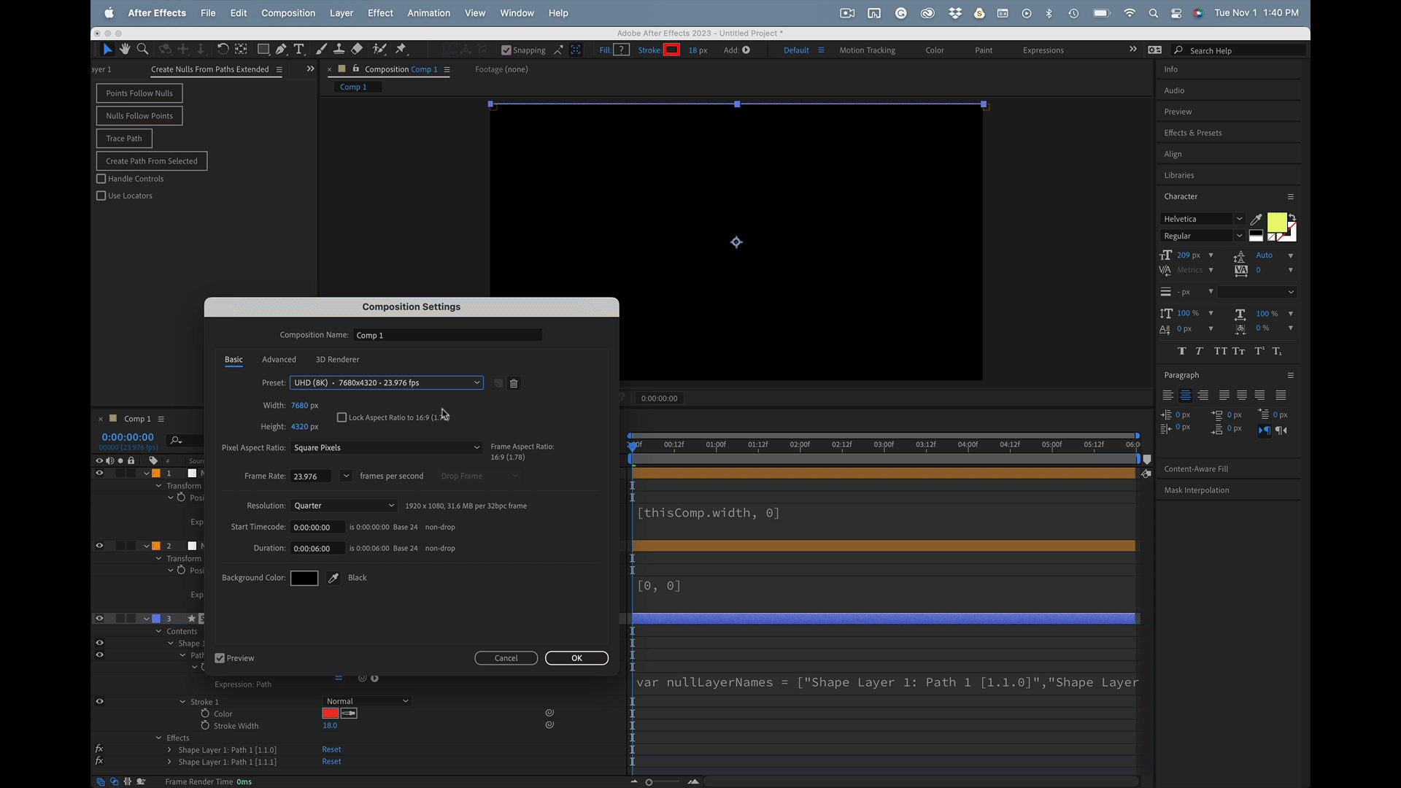
Task: Click the Background Color swatch
Action: point(304,578)
